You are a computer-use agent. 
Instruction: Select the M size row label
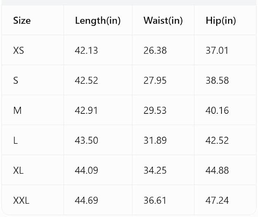[x=17, y=110]
